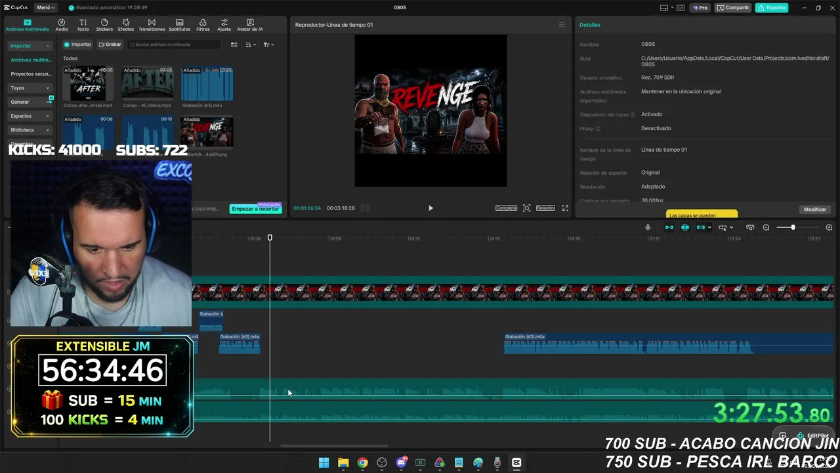840x473 pixels.
Task: Expand the Tuyos section
Action: click(x=30, y=88)
